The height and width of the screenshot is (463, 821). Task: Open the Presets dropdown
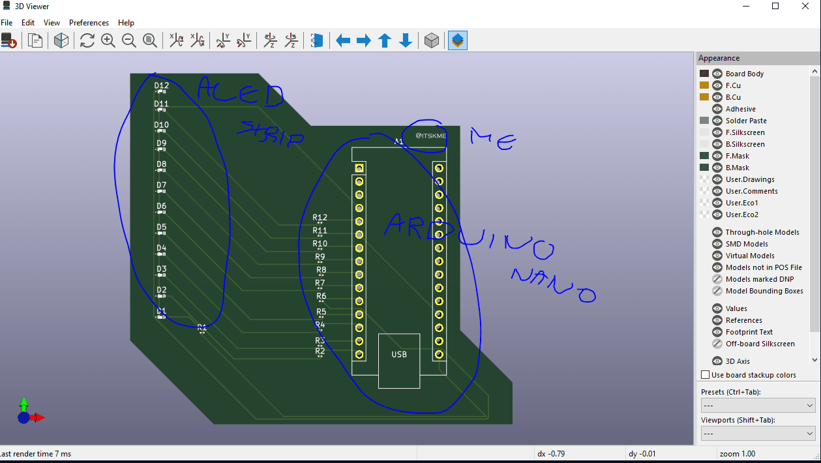coord(758,406)
